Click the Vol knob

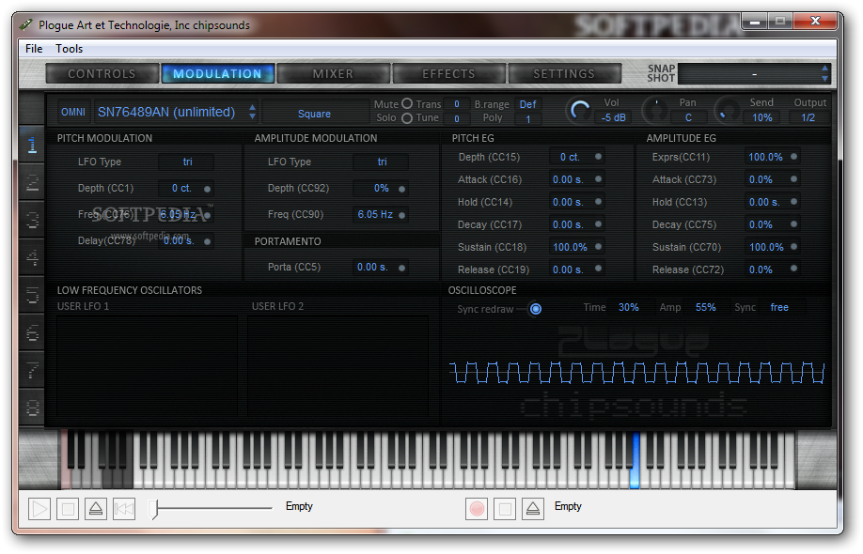pyautogui.click(x=579, y=111)
